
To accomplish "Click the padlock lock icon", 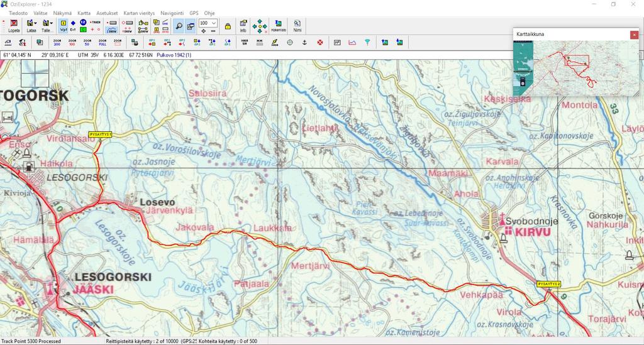I will pos(228,26).
